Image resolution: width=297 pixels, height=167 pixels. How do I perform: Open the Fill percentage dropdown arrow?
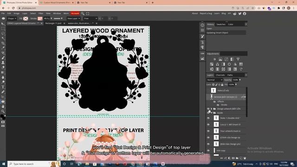pyautogui.click(x=236, y=84)
